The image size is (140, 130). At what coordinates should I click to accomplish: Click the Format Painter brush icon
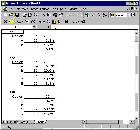(61, 15)
